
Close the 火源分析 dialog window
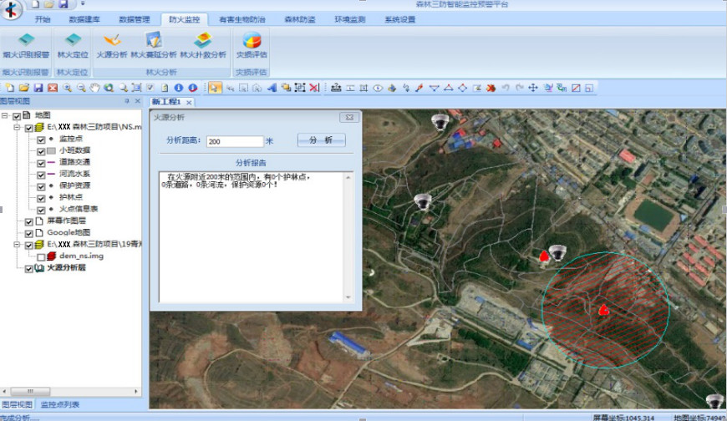[x=351, y=118]
